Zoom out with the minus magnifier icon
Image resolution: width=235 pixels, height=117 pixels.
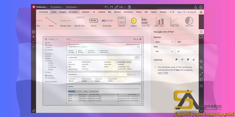point(201,61)
